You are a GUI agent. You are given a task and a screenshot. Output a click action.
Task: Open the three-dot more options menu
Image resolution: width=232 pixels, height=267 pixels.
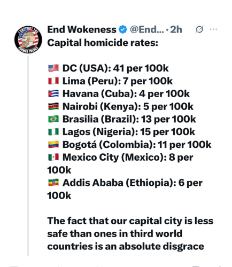(213, 29)
